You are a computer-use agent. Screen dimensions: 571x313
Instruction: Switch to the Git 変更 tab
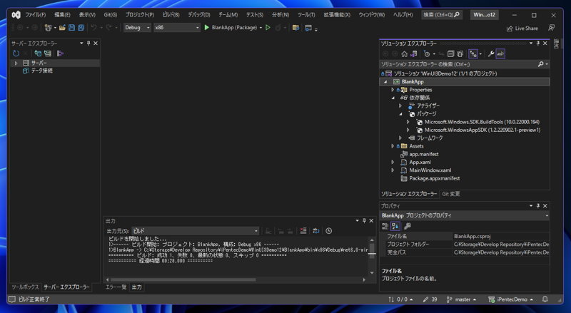point(451,194)
